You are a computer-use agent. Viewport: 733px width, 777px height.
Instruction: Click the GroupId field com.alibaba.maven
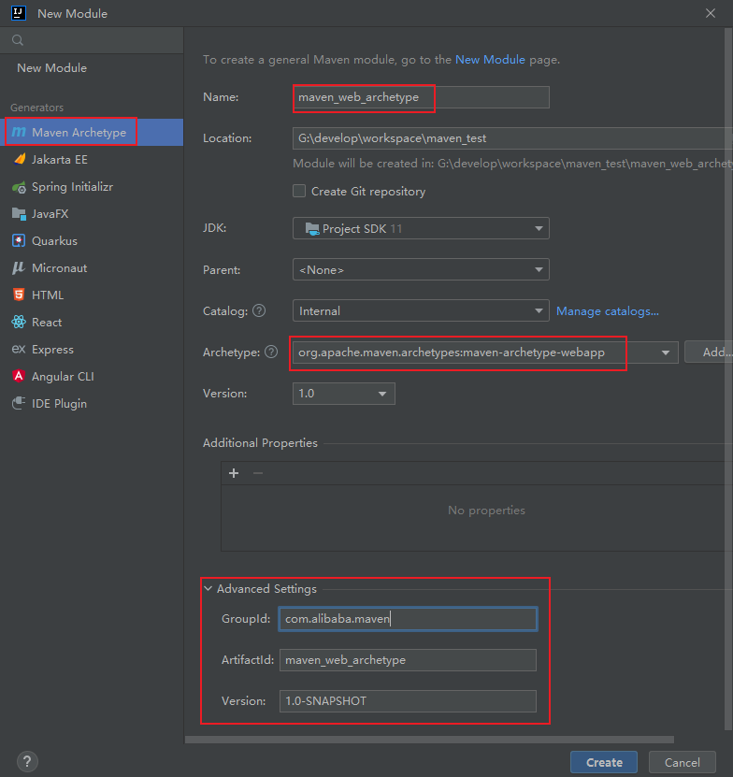pos(408,619)
